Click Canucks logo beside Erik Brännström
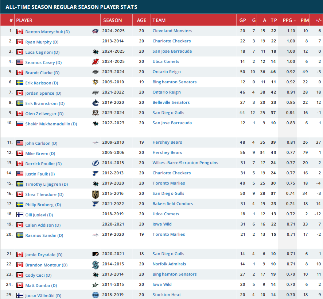Image resolution: width=323 pixels, height=299 pixels. 96,103
